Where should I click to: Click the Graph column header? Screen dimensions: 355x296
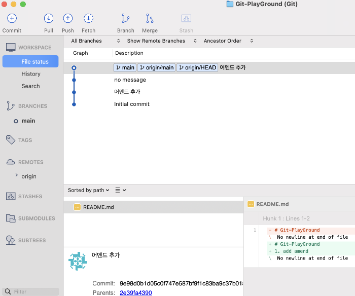[80, 53]
